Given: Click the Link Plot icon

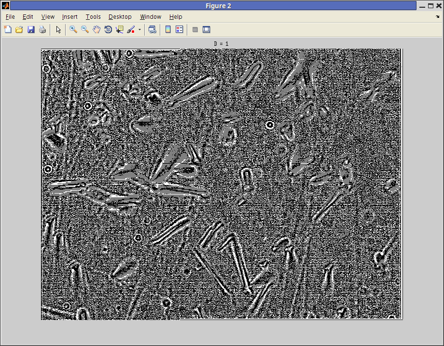Looking at the screenshot, I should pyautogui.click(x=153, y=29).
